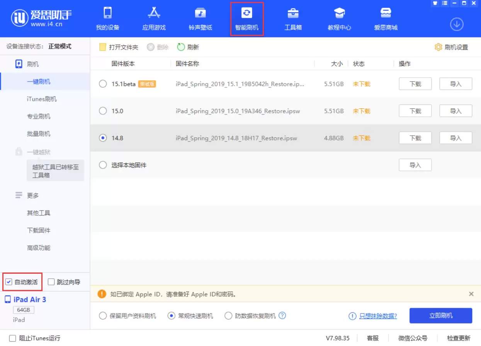The width and height of the screenshot is (481, 346).
Task: Open the 教程中心 tutorial center
Action: (x=339, y=19)
